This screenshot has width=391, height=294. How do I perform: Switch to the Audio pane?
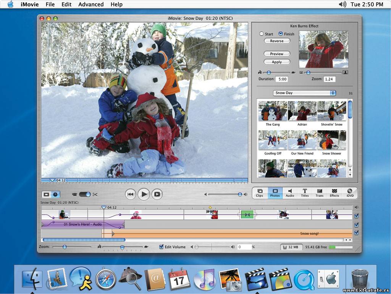coord(290,193)
